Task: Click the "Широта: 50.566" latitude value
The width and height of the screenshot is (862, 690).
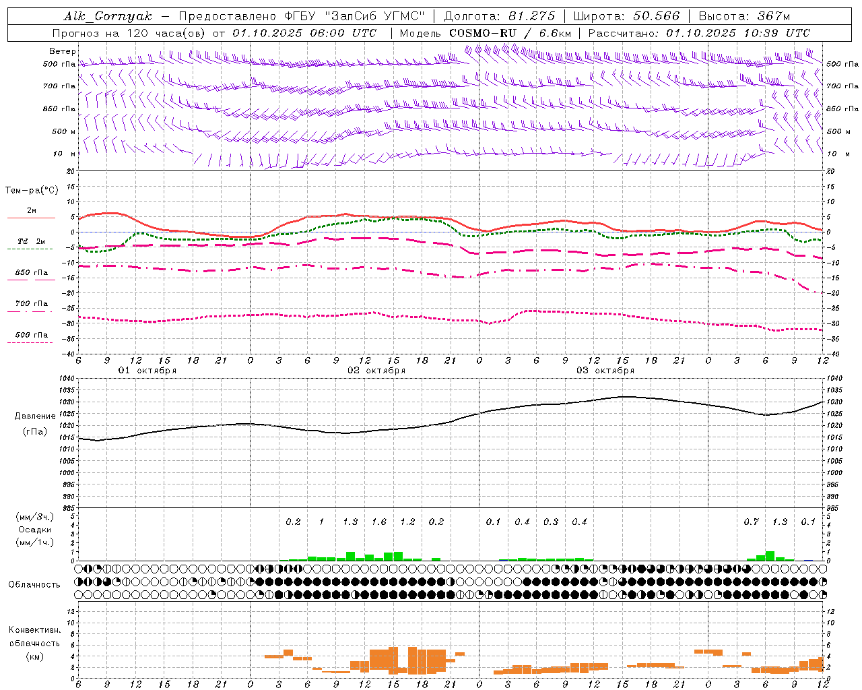Action: tap(626, 16)
